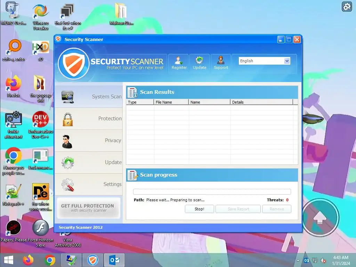Viewport: 356px width, 267px height.
Task: Open the Protection section
Action: tap(89, 119)
